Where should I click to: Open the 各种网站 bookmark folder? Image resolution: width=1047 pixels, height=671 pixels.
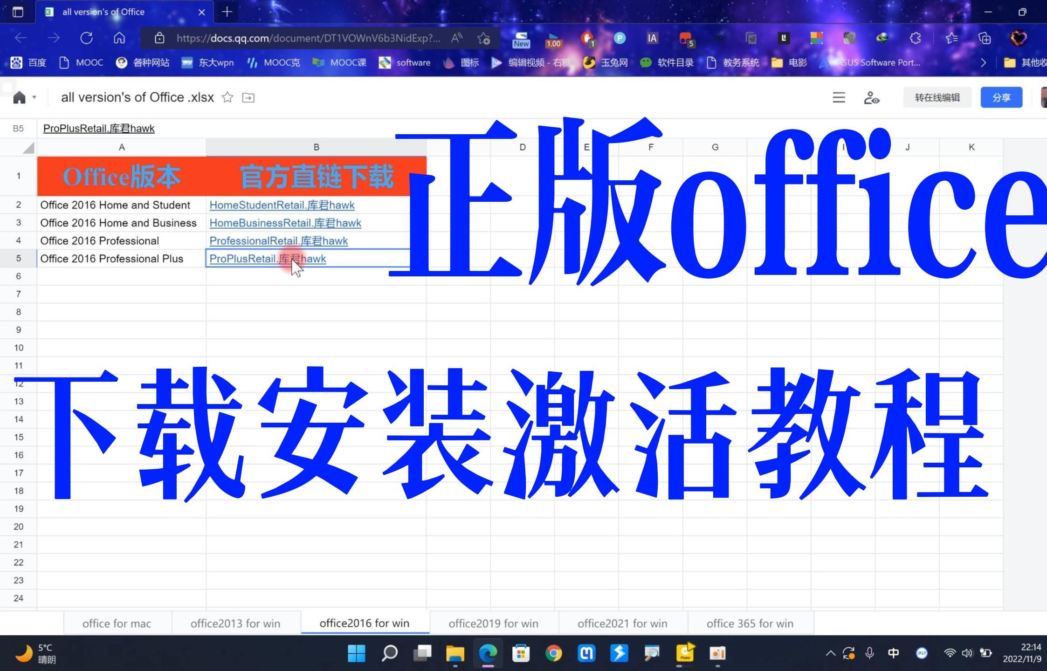[143, 62]
